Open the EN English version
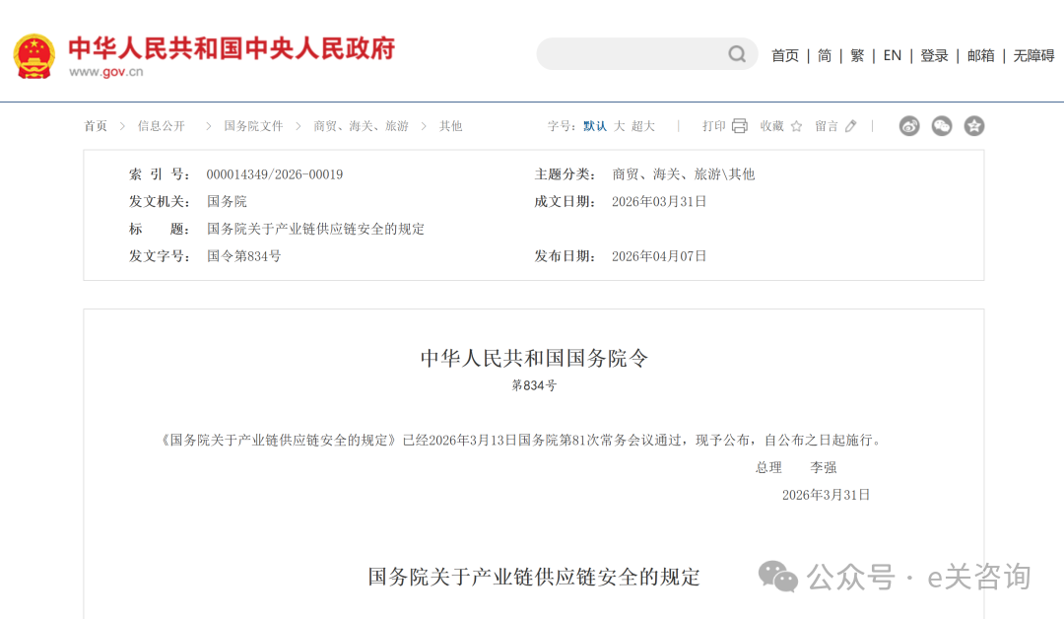Screen dimensions: 1064x619 pyautogui.click(x=893, y=55)
